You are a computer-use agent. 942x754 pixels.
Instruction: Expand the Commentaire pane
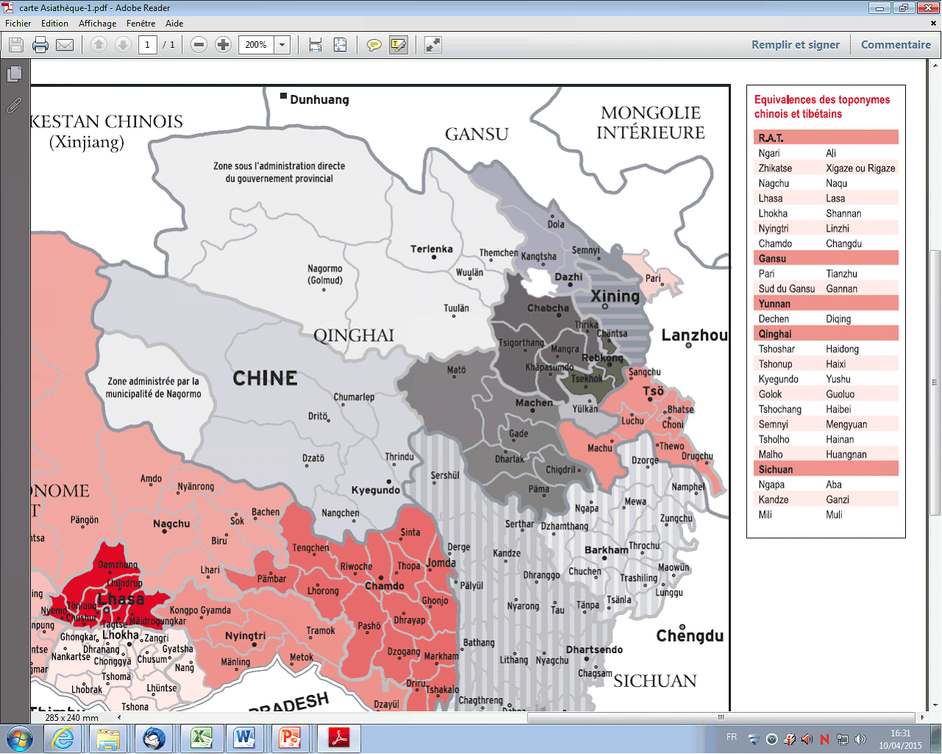[896, 45]
